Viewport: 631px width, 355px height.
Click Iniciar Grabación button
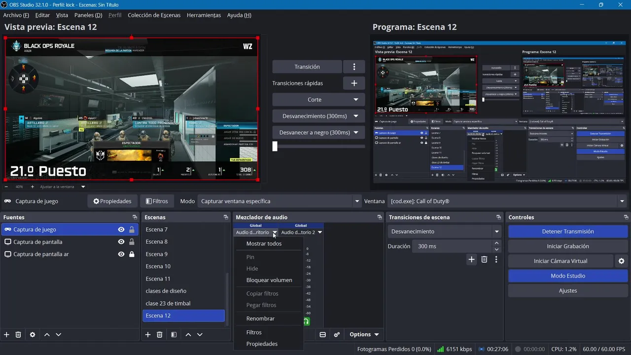point(568,246)
